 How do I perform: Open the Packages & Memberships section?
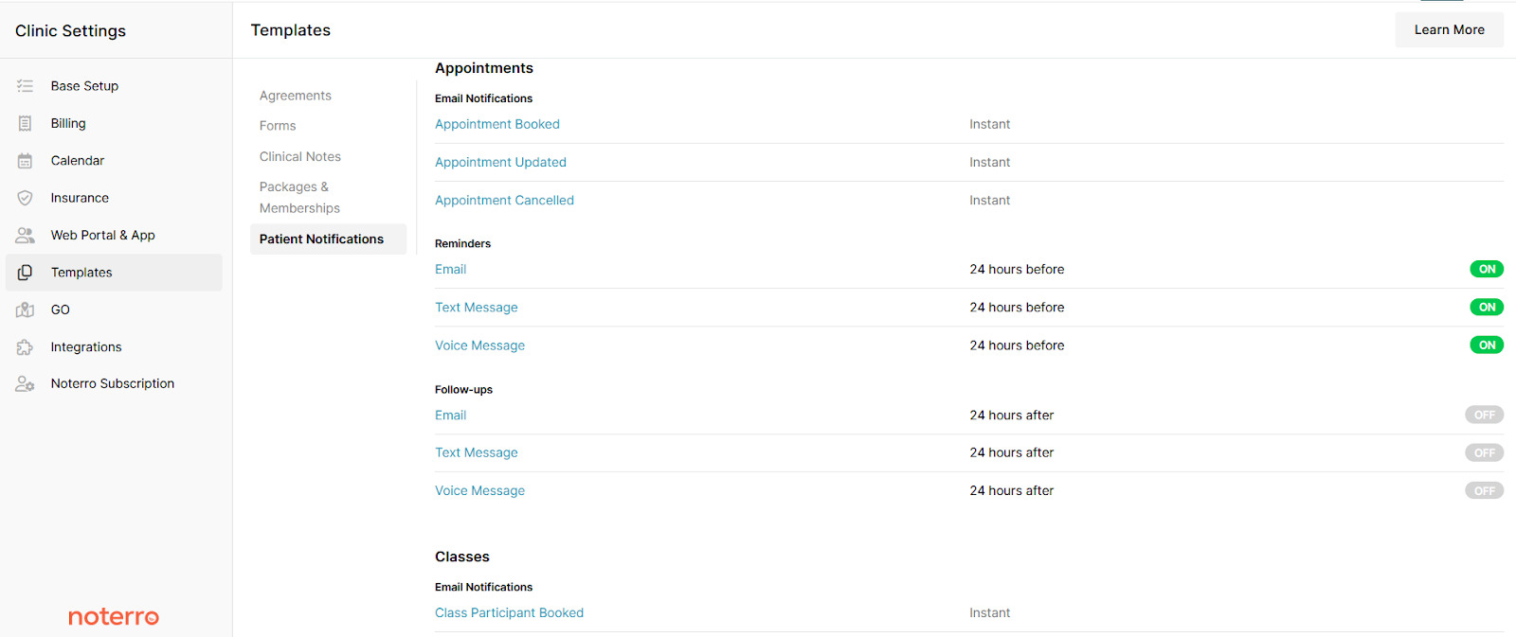pos(298,197)
